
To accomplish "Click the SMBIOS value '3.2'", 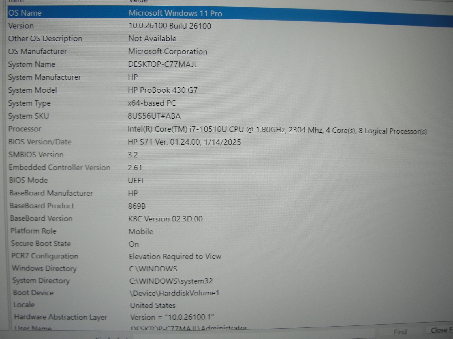I will [133, 155].
